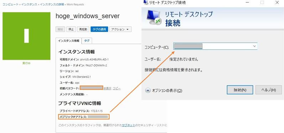
Task: Open the アクション dropdown menu
Action: pyautogui.click(x=120, y=29)
